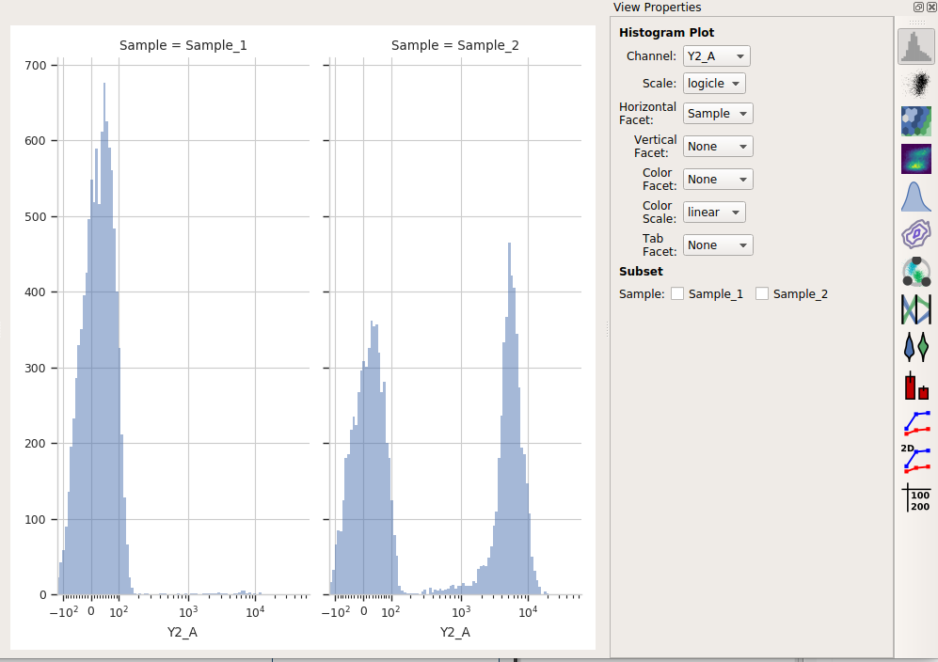The width and height of the screenshot is (938, 662).
Task: Choose the Parallel Coordinates plot icon
Action: tap(915, 309)
